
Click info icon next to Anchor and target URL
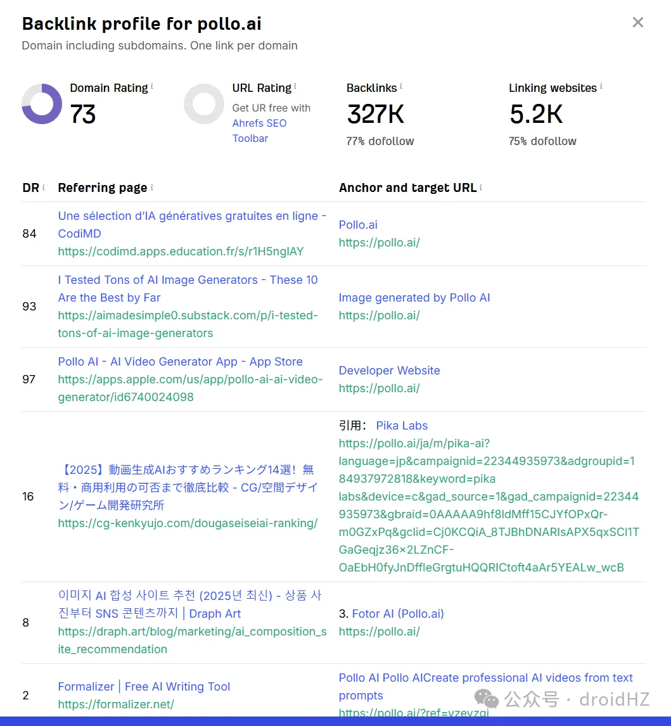point(481,187)
